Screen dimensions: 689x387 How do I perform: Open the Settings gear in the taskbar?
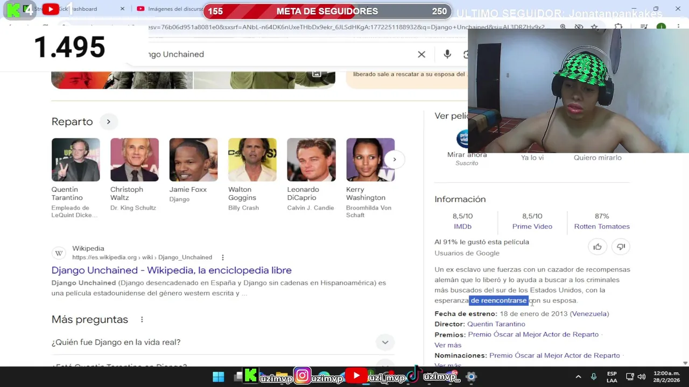click(471, 377)
